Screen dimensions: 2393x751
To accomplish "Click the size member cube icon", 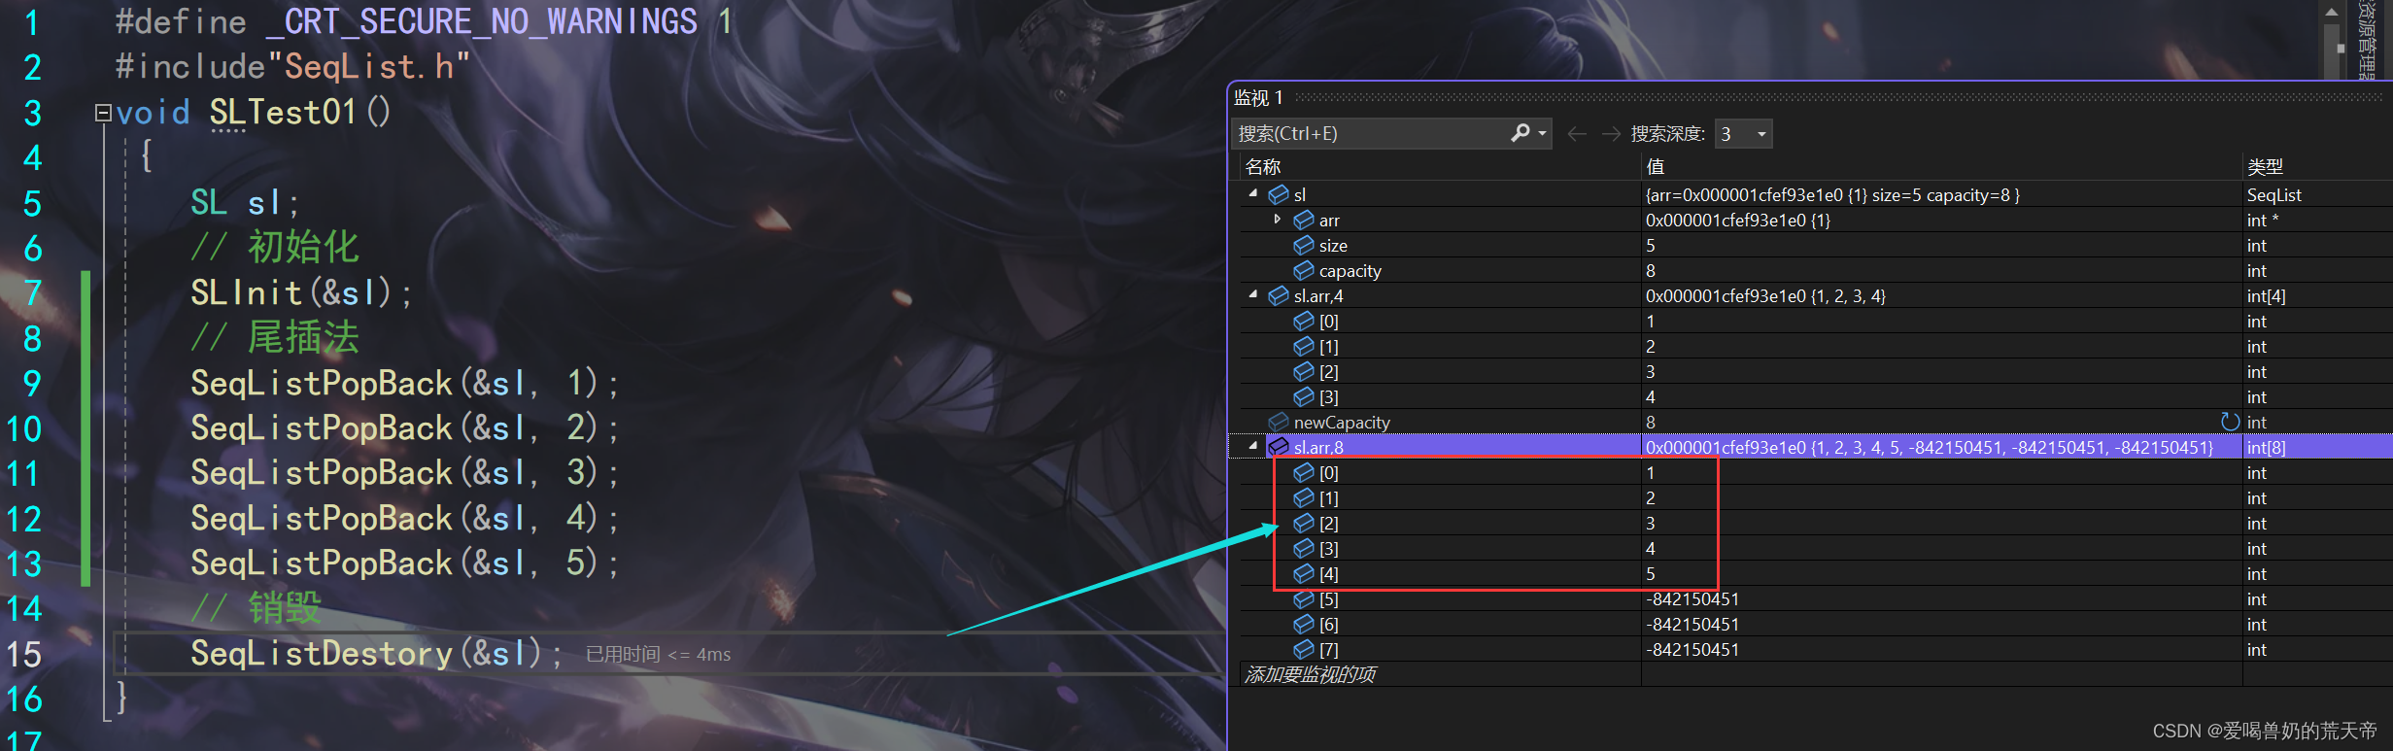I will [1304, 245].
